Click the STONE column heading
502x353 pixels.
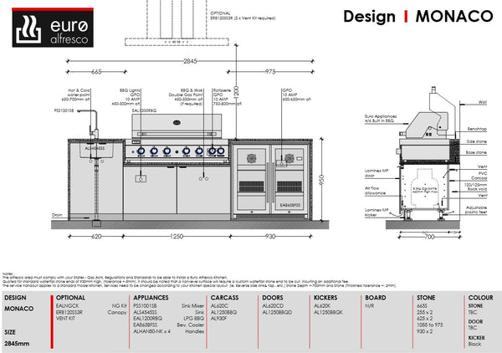[x=426, y=297]
